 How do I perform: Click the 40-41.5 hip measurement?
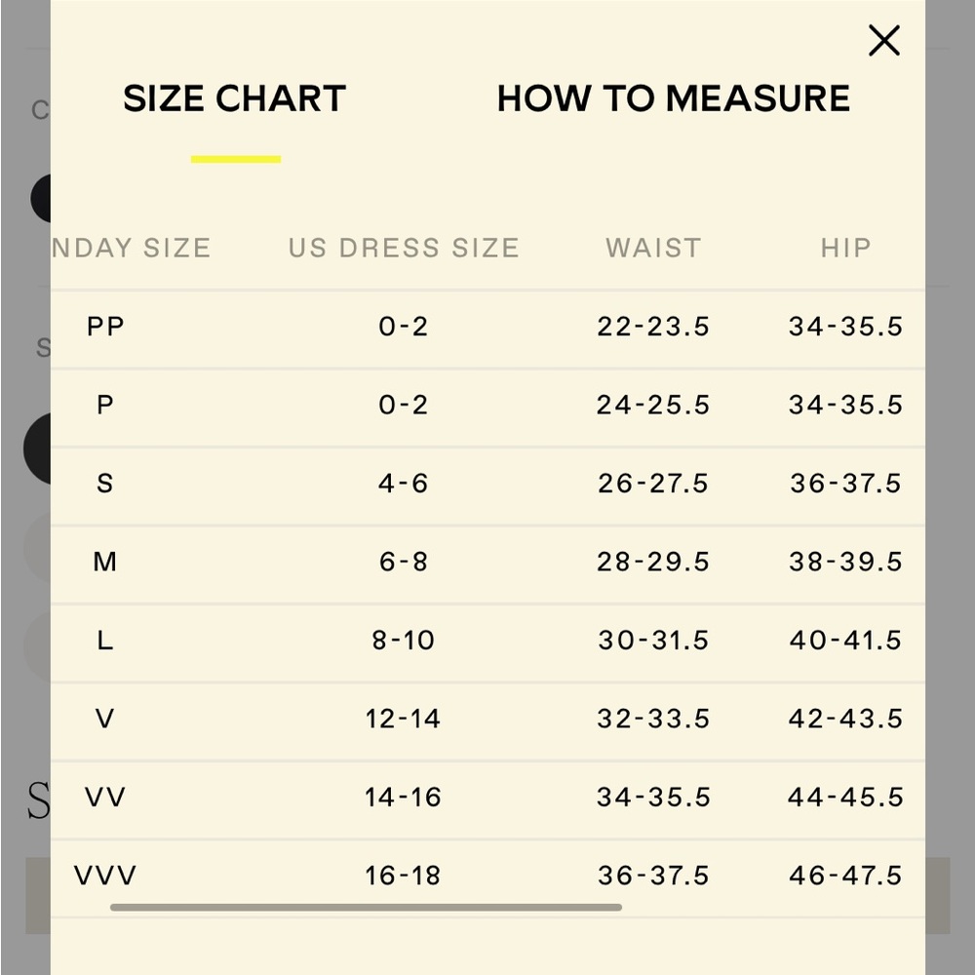(845, 640)
